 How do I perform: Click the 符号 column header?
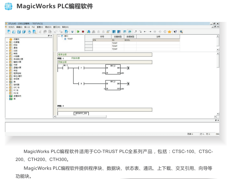point(102,37)
